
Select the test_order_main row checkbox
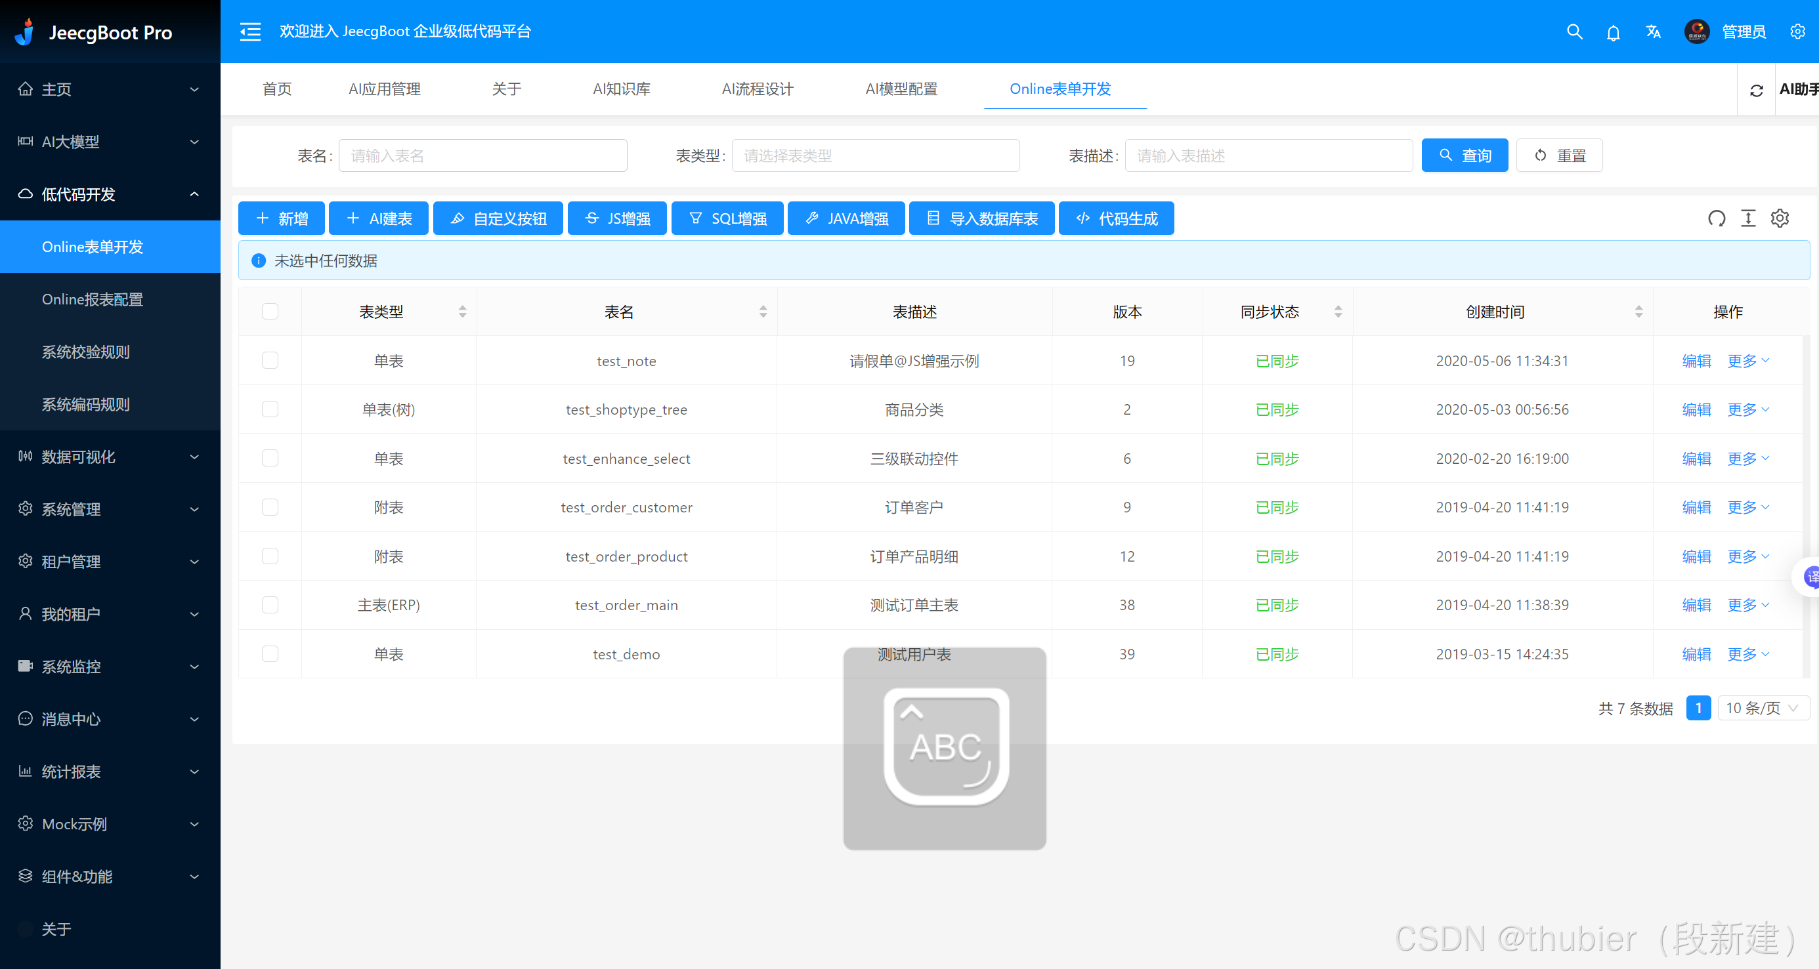[x=270, y=605]
